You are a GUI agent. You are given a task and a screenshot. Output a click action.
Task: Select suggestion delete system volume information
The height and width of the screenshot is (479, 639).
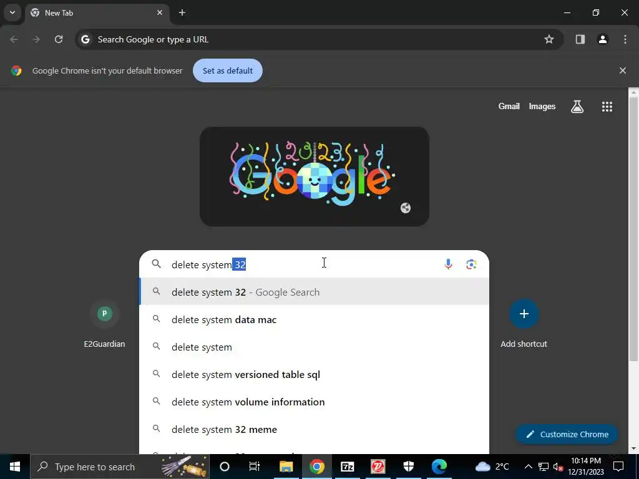(x=315, y=402)
